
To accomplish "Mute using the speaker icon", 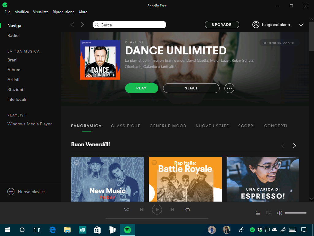I will [x=279, y=213].
